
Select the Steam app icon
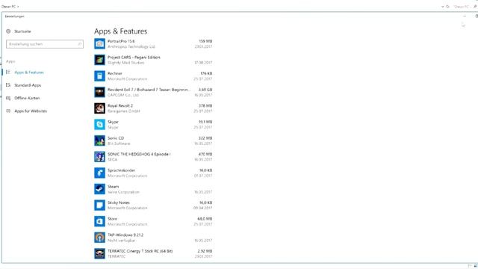(x=99, y=189)
